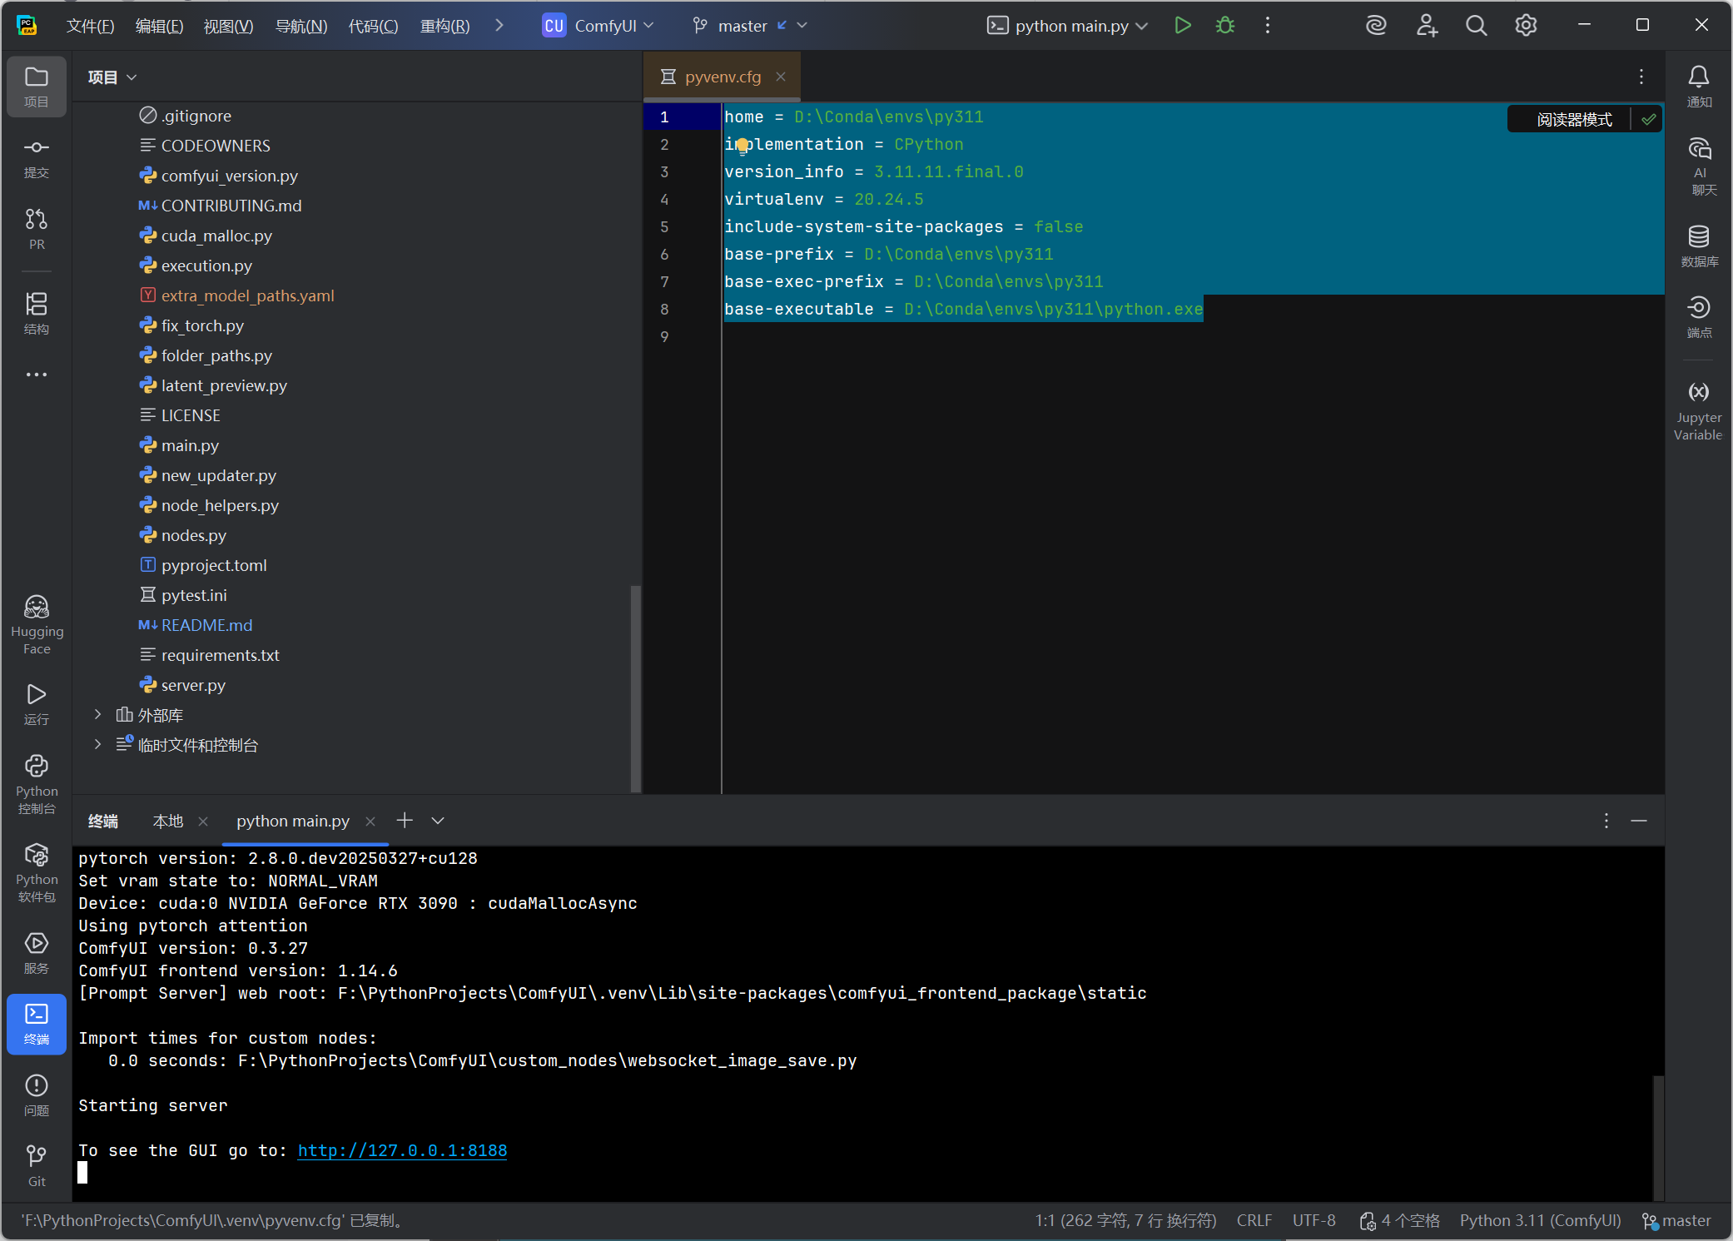The width and height of the screenshot is (1733, 1241).
Task: Click the CRLF line separator status
Action: [x=1254, y=1220]
